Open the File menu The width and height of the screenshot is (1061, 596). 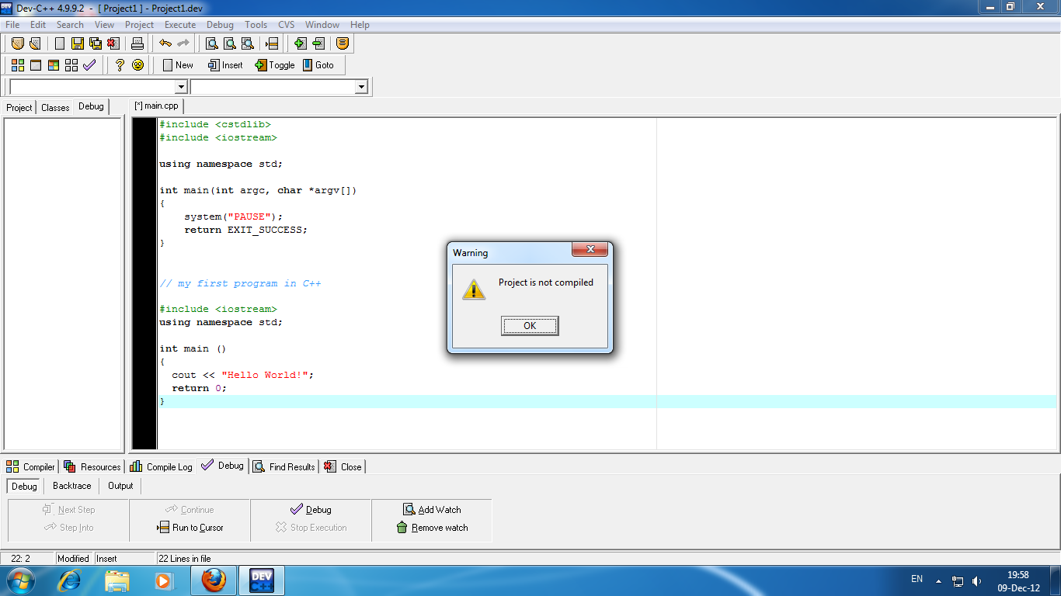(12, 25)
